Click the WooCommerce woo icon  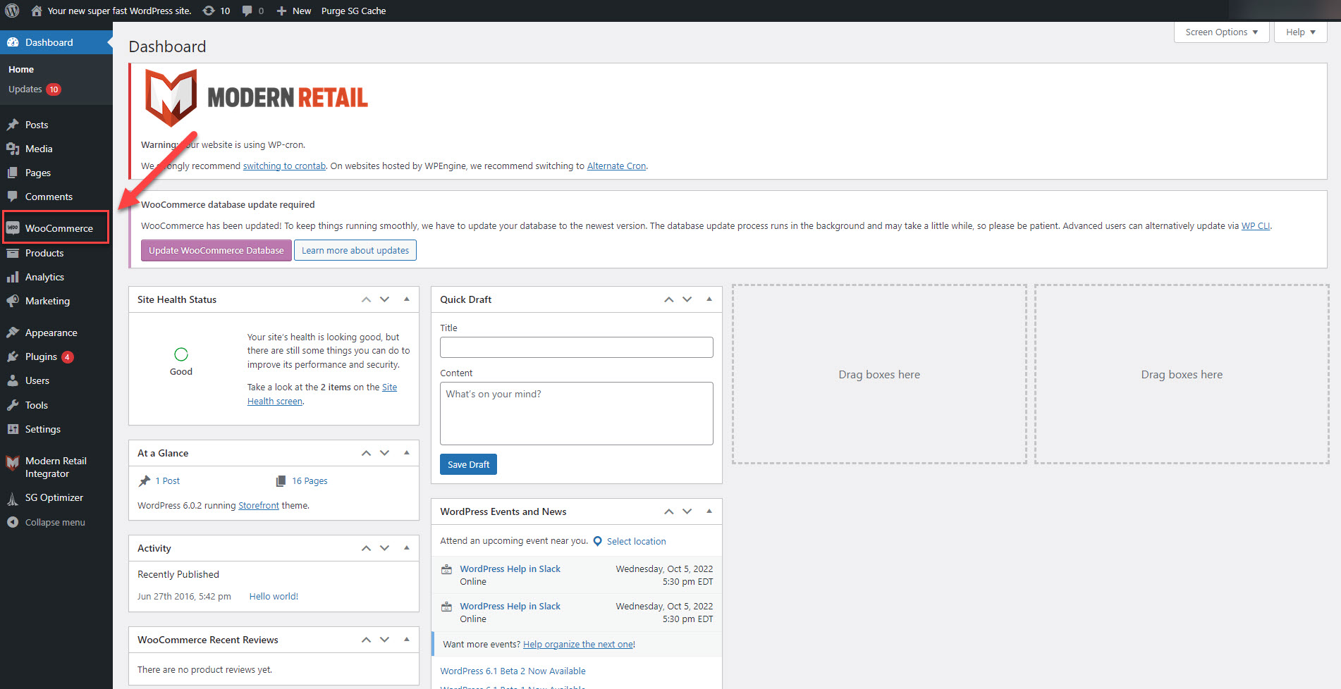pos(13,228)
